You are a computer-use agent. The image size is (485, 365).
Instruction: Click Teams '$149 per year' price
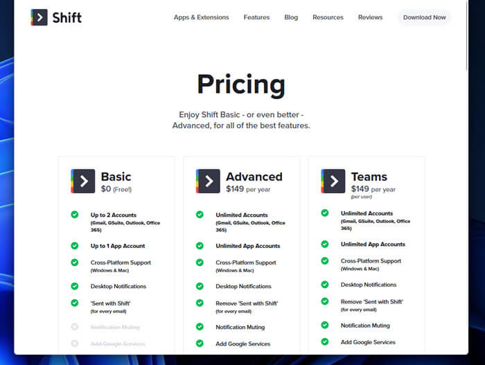pos(373,189)
